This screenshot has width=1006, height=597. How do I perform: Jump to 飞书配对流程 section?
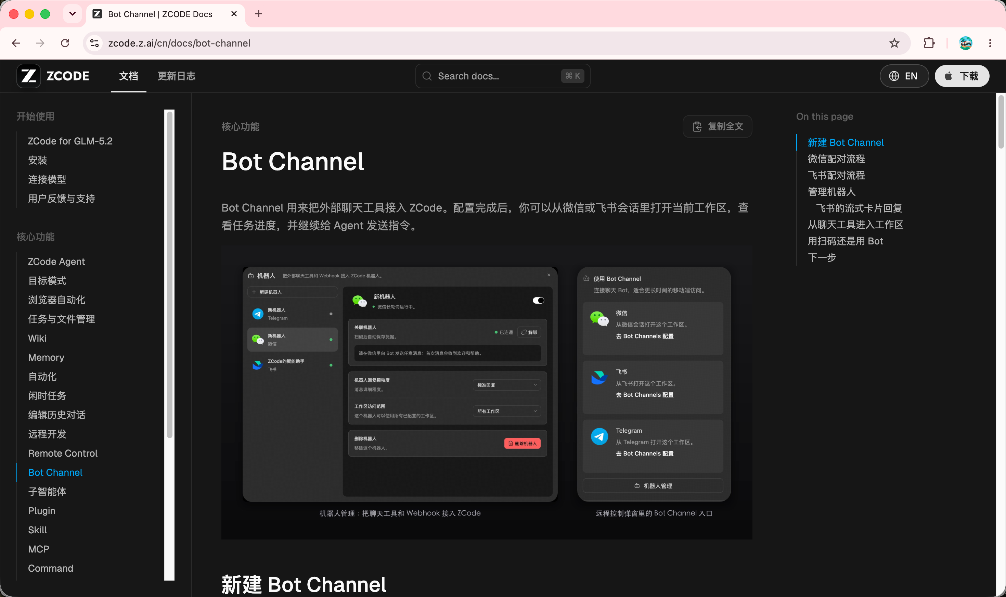pos(836,175)
